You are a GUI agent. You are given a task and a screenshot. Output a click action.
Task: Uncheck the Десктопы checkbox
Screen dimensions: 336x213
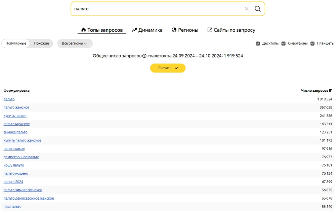(x=258, y=44)
